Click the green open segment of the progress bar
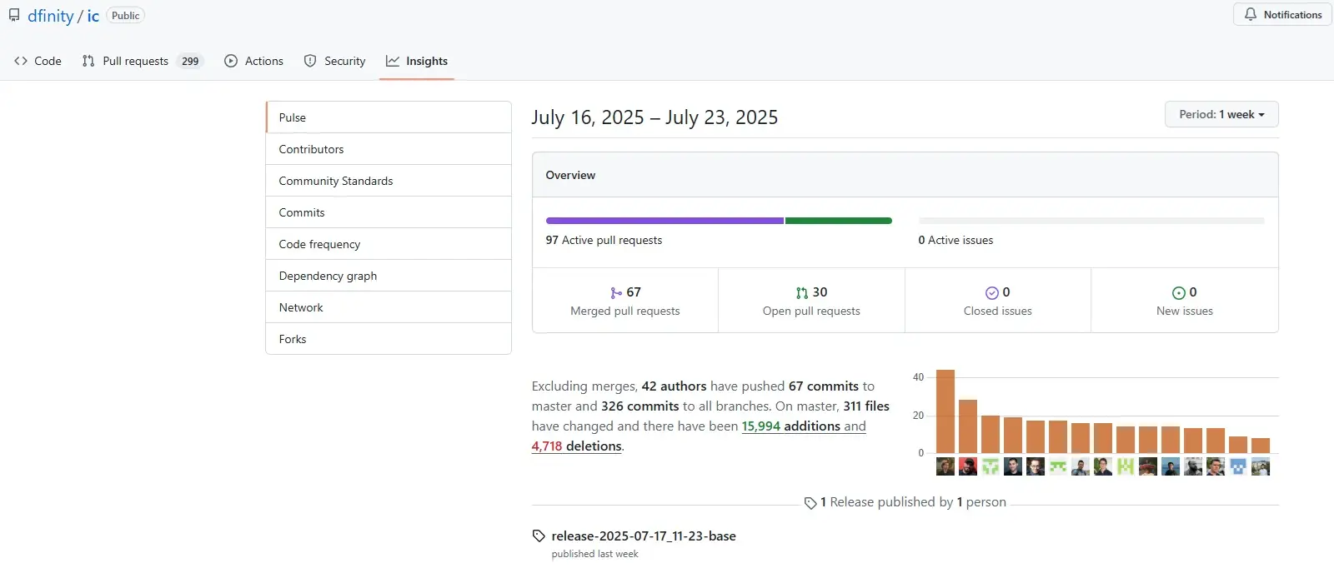 point(838,221)
